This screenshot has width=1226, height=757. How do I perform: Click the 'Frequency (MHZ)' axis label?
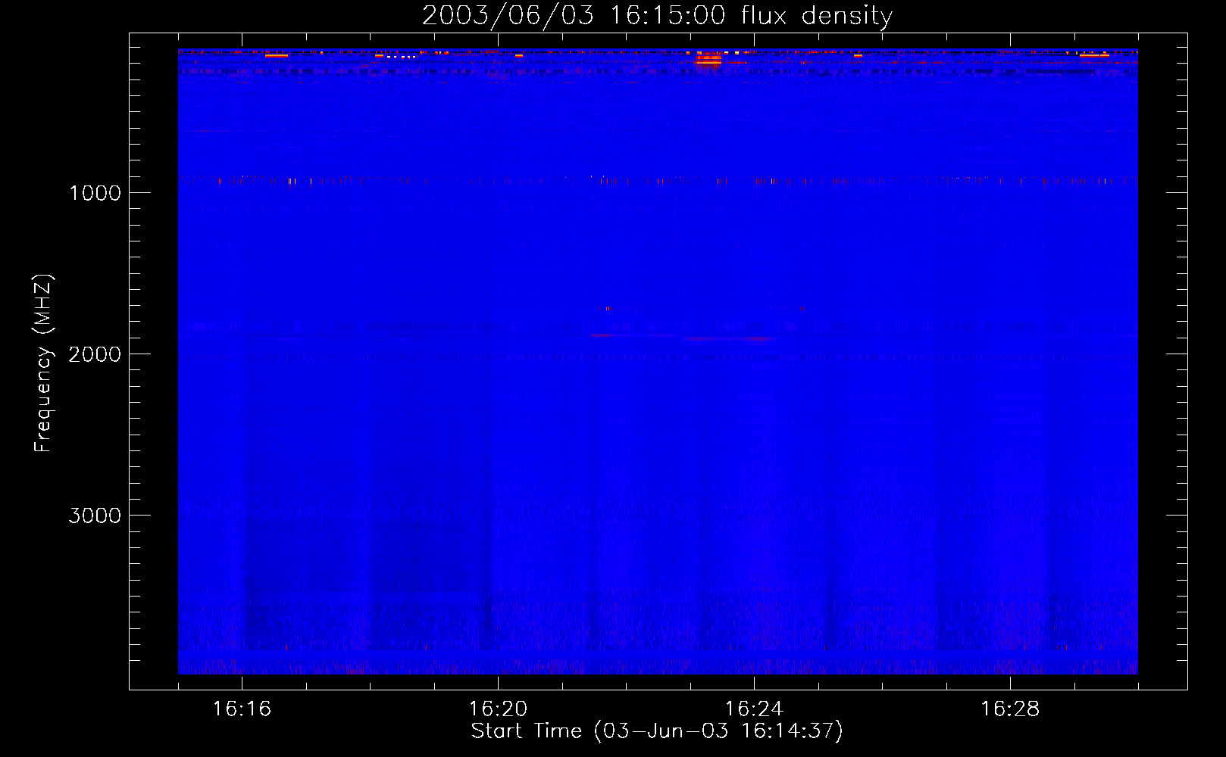(43, 363)
